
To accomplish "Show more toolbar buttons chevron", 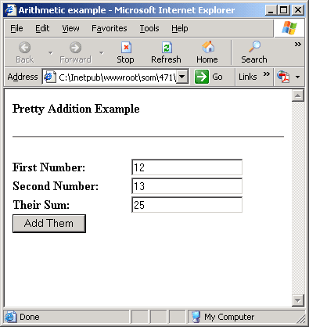I will pyautogui.click(x=298, y=45).
